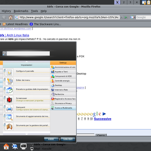151x151 pixels.
Task: Open Configura il pannello icon
Action: (x=9, y=72)
